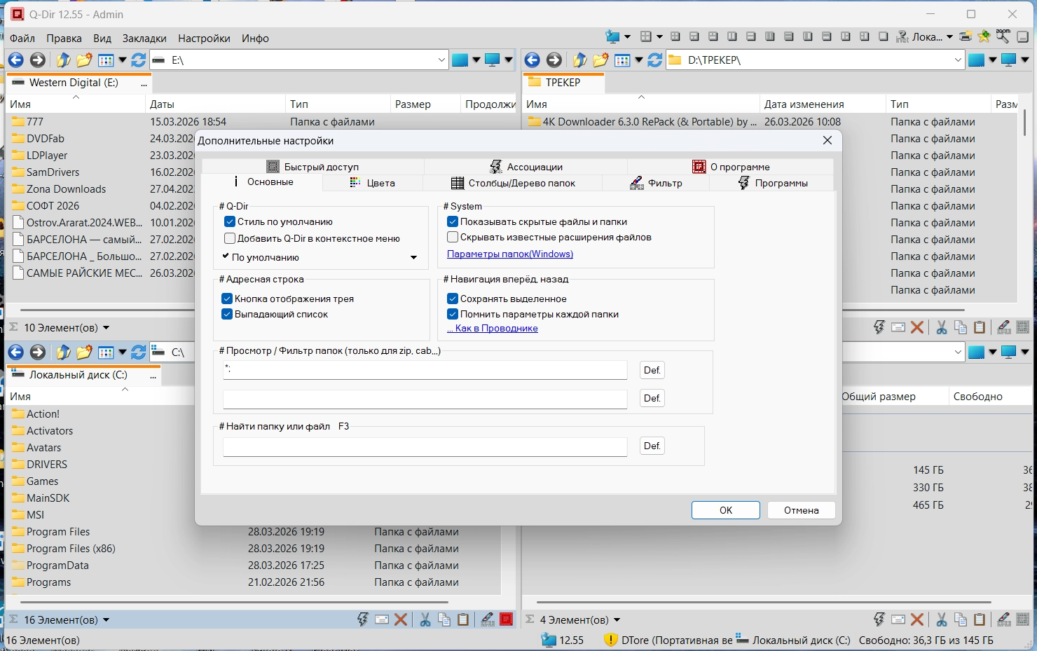Refresh the C:\ pane
Viewport: 1037px width, 651px height.
point(139,352)
